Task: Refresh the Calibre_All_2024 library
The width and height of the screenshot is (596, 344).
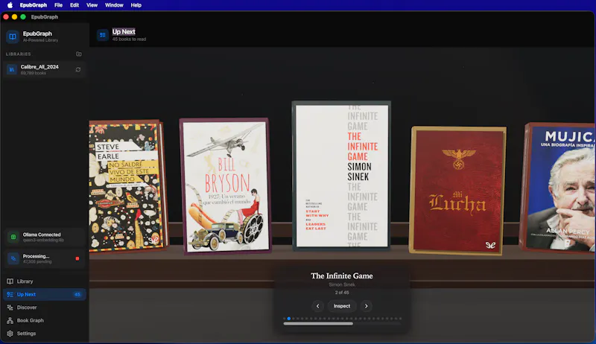Action: click(x=78, y=69)
